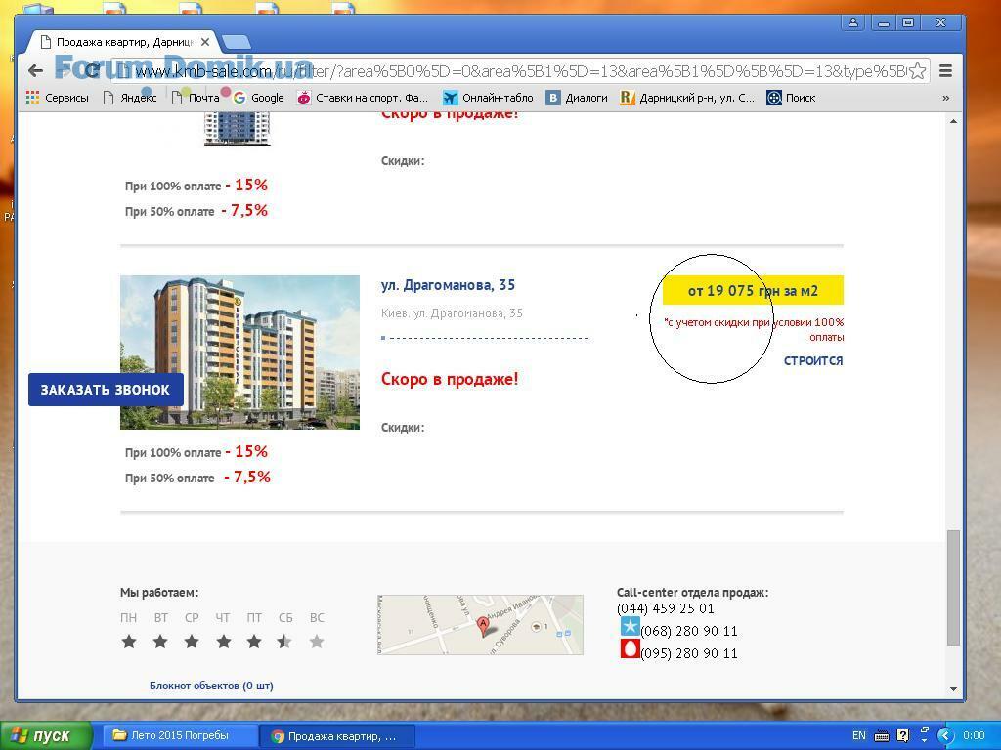Click the tray keyboard icon
The width and height of the screenshot is (1001, 750).
coord(882,736)
